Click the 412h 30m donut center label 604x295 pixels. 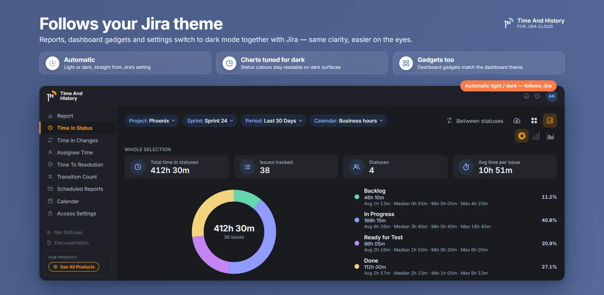[234, 228]
